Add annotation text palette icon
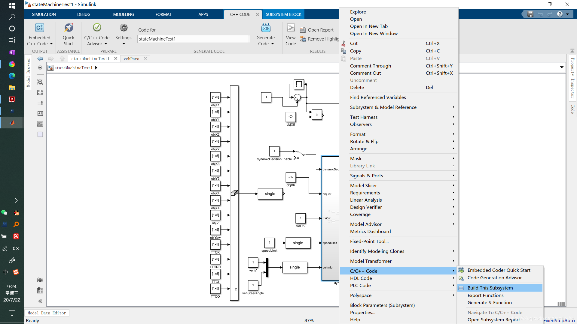The image size is (577, 324). click(40, 113)
